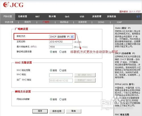Select the 广域网 submenu
The width and height of the screenshot is (142, 116).
tap(46, 22)
